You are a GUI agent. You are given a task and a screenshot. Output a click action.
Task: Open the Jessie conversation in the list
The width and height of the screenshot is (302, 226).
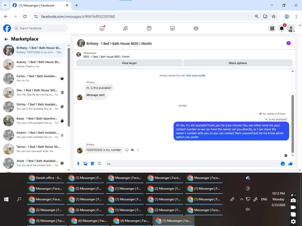coord(33,163)
